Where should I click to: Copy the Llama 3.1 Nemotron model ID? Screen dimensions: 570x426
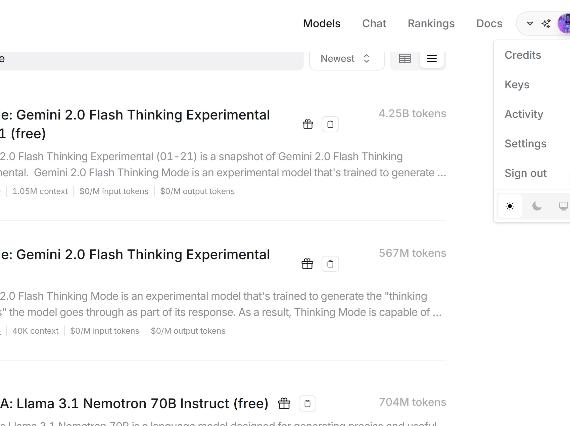[x=307, y=404]
